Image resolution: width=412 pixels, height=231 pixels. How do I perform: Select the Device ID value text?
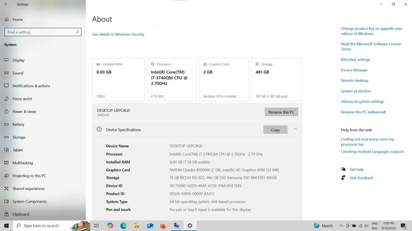(206, 186)
